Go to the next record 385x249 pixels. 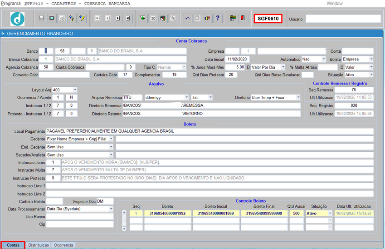118,18
